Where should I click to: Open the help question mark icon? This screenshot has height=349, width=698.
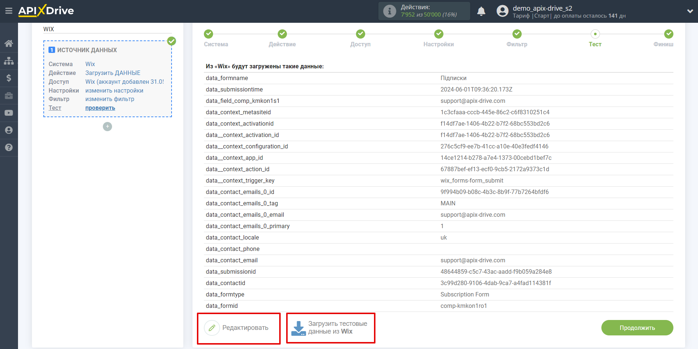click(9, 147)
